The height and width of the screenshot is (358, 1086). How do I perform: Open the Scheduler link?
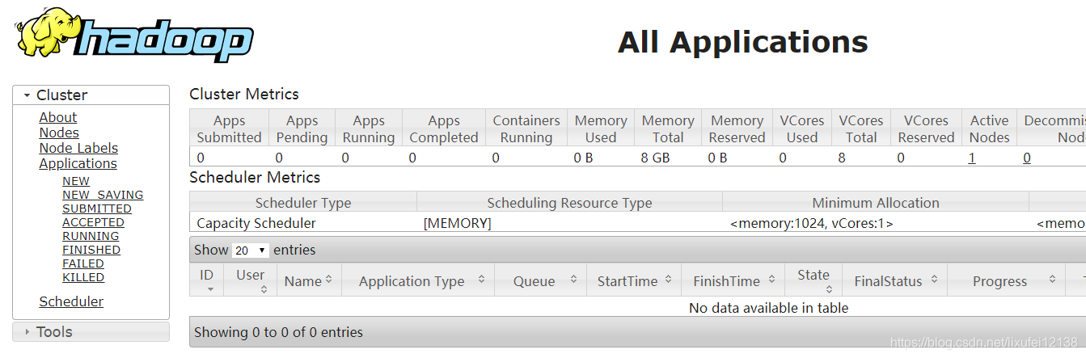pyautogui.click(x=71, y=301)
